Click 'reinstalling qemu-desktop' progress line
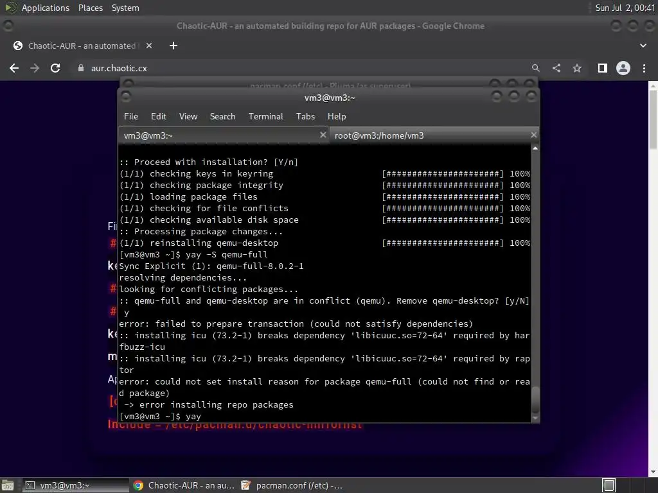Viewport: 658px width, 493px height. [x=325, y=243]
